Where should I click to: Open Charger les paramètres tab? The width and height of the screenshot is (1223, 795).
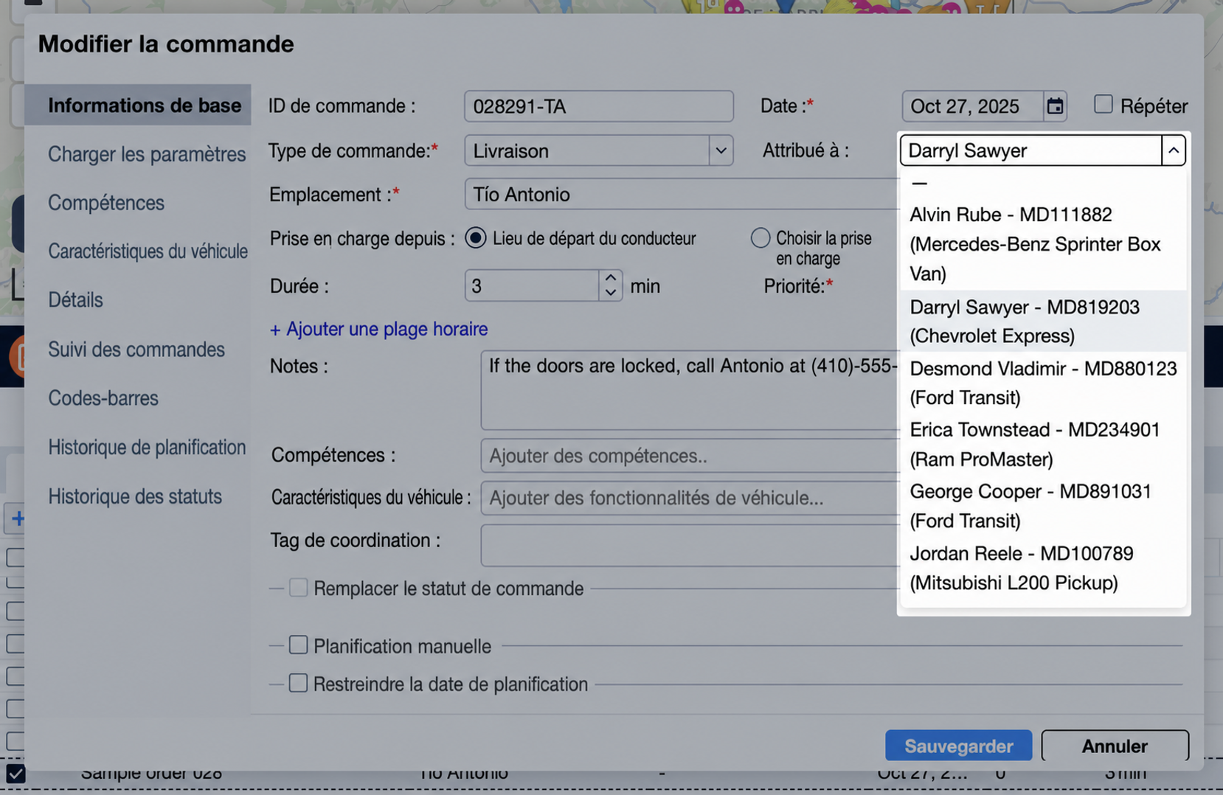(147, 154)
